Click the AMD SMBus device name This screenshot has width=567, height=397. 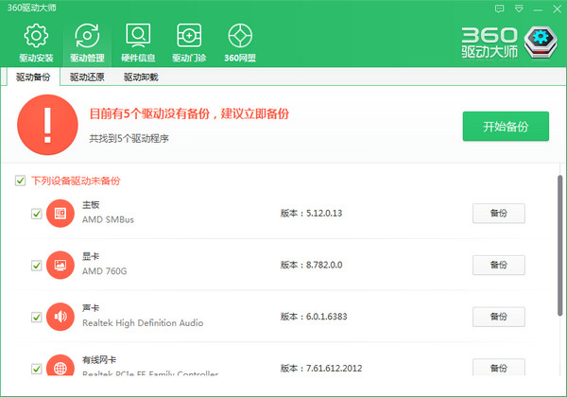108,220
